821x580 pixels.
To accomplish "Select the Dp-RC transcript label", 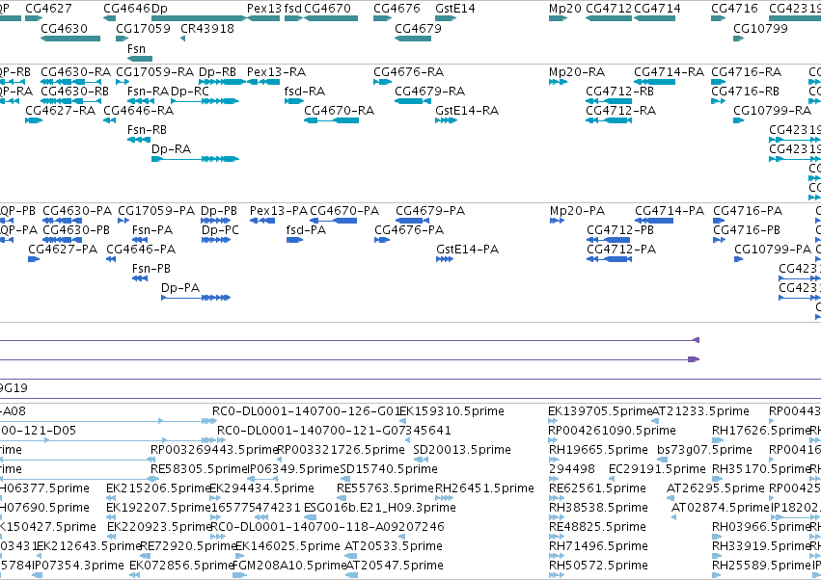I will 190,91.
